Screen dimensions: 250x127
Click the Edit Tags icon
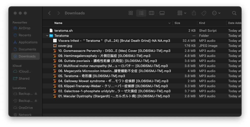pyautogui.click(x=204, y=13)
